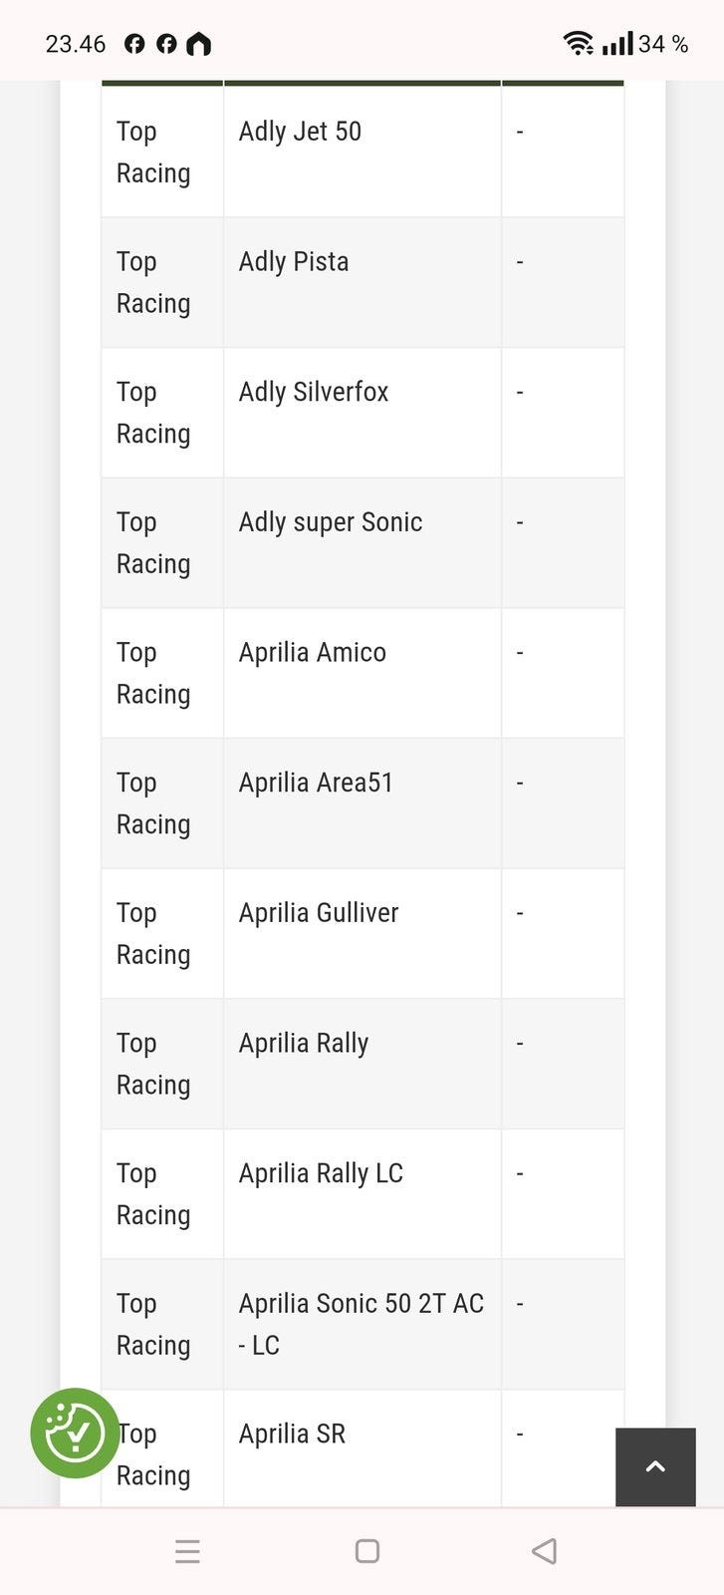Screen dimensions: 724x1595
Task: Tap the cellular signal strength icon
Action: tap(617, 43)
